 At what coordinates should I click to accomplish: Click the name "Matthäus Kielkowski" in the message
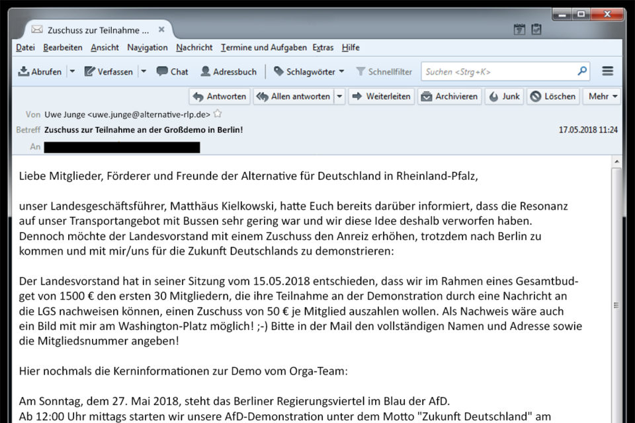tap(222, 206)
